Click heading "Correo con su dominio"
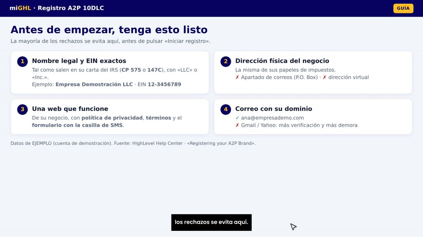 coord(273,109)
